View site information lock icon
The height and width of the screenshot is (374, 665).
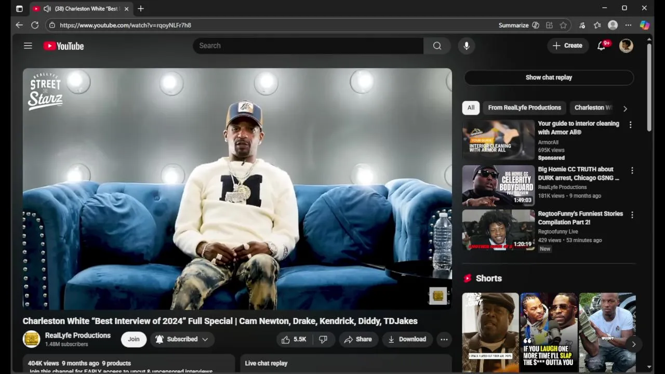[x=51, y=25]
